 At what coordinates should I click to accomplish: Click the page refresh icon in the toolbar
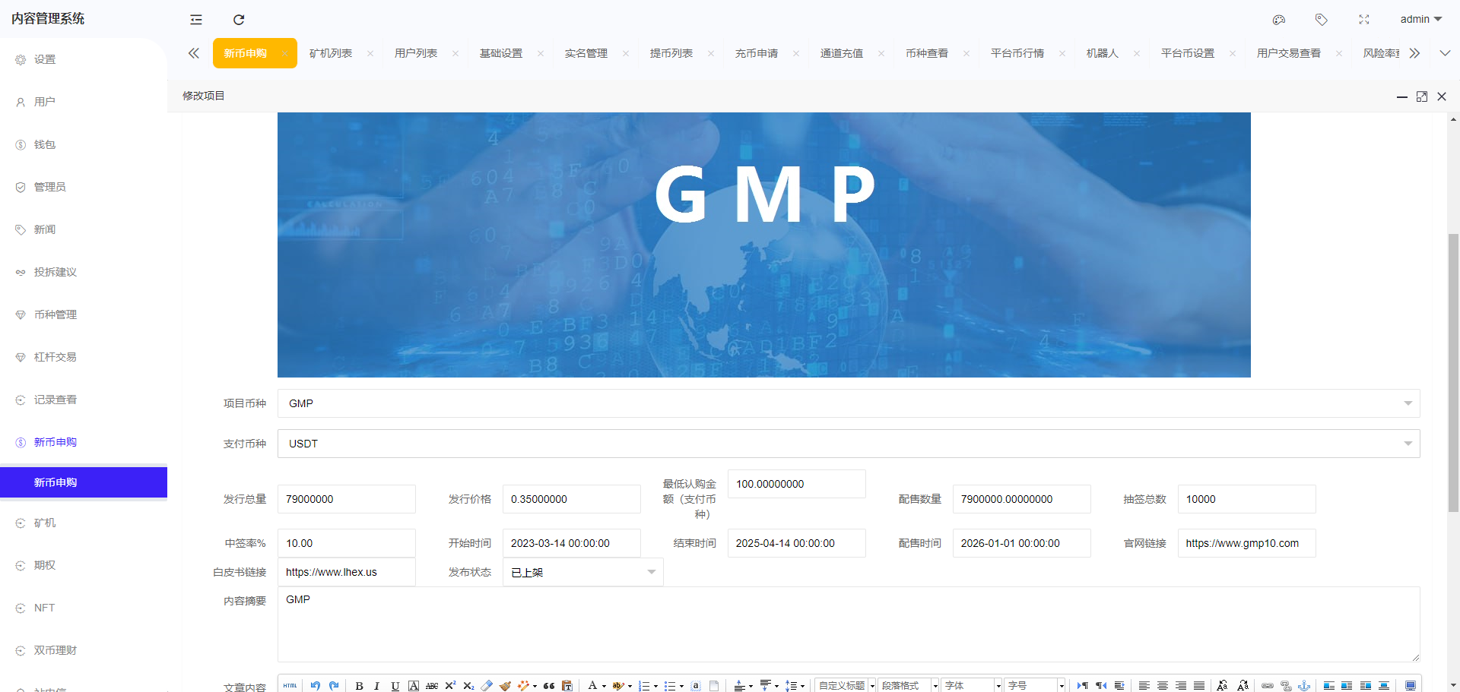pyautogui.click(x=239, y=20)
